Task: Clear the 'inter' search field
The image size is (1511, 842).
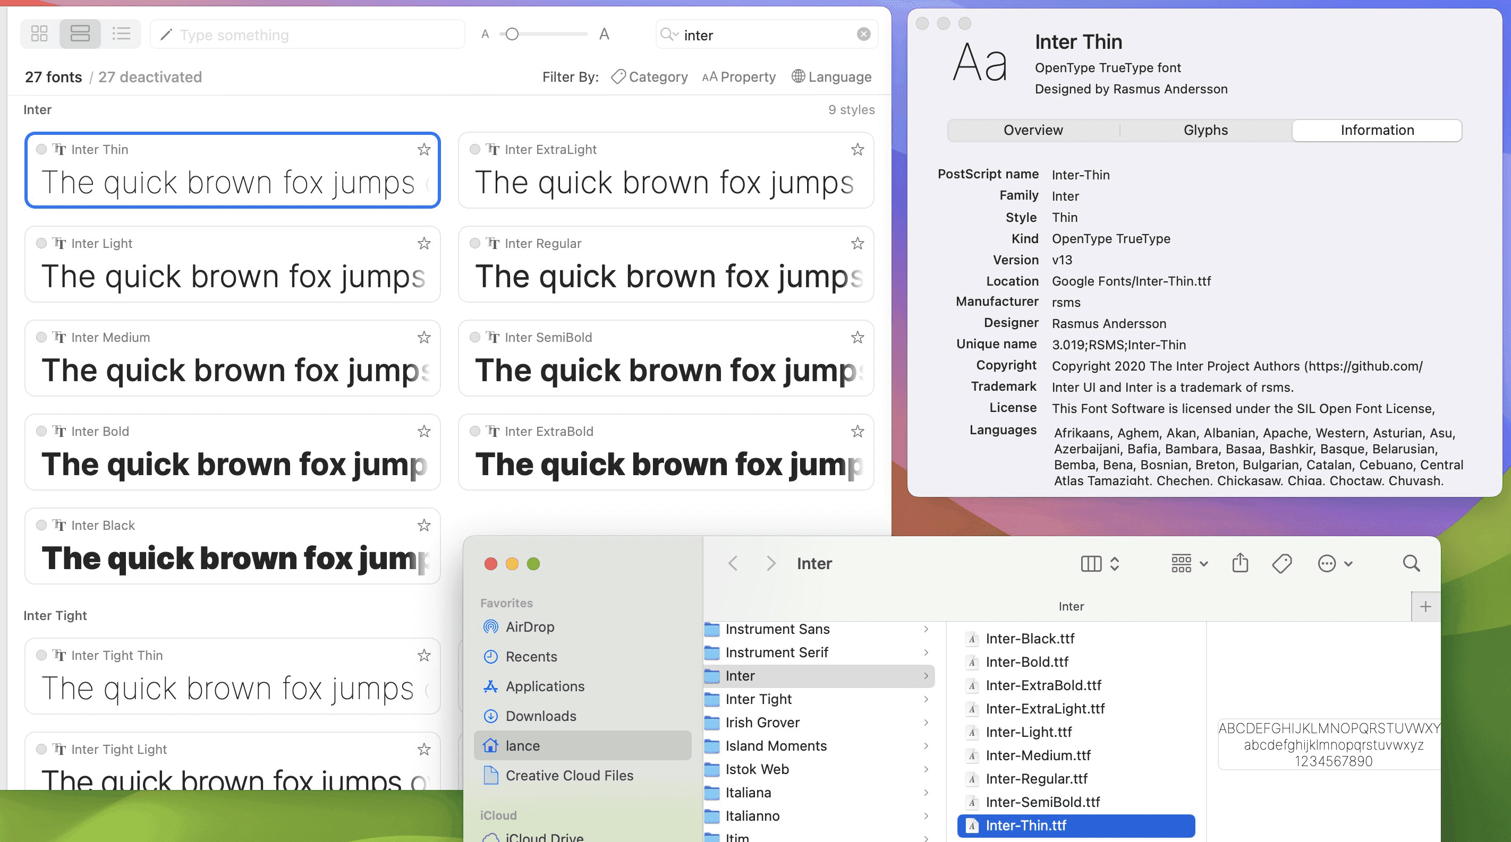Action: pyautogui.click(x=863, y=35)
